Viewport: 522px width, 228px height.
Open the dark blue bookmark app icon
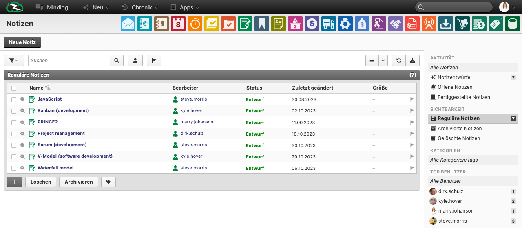click(262, 24)
